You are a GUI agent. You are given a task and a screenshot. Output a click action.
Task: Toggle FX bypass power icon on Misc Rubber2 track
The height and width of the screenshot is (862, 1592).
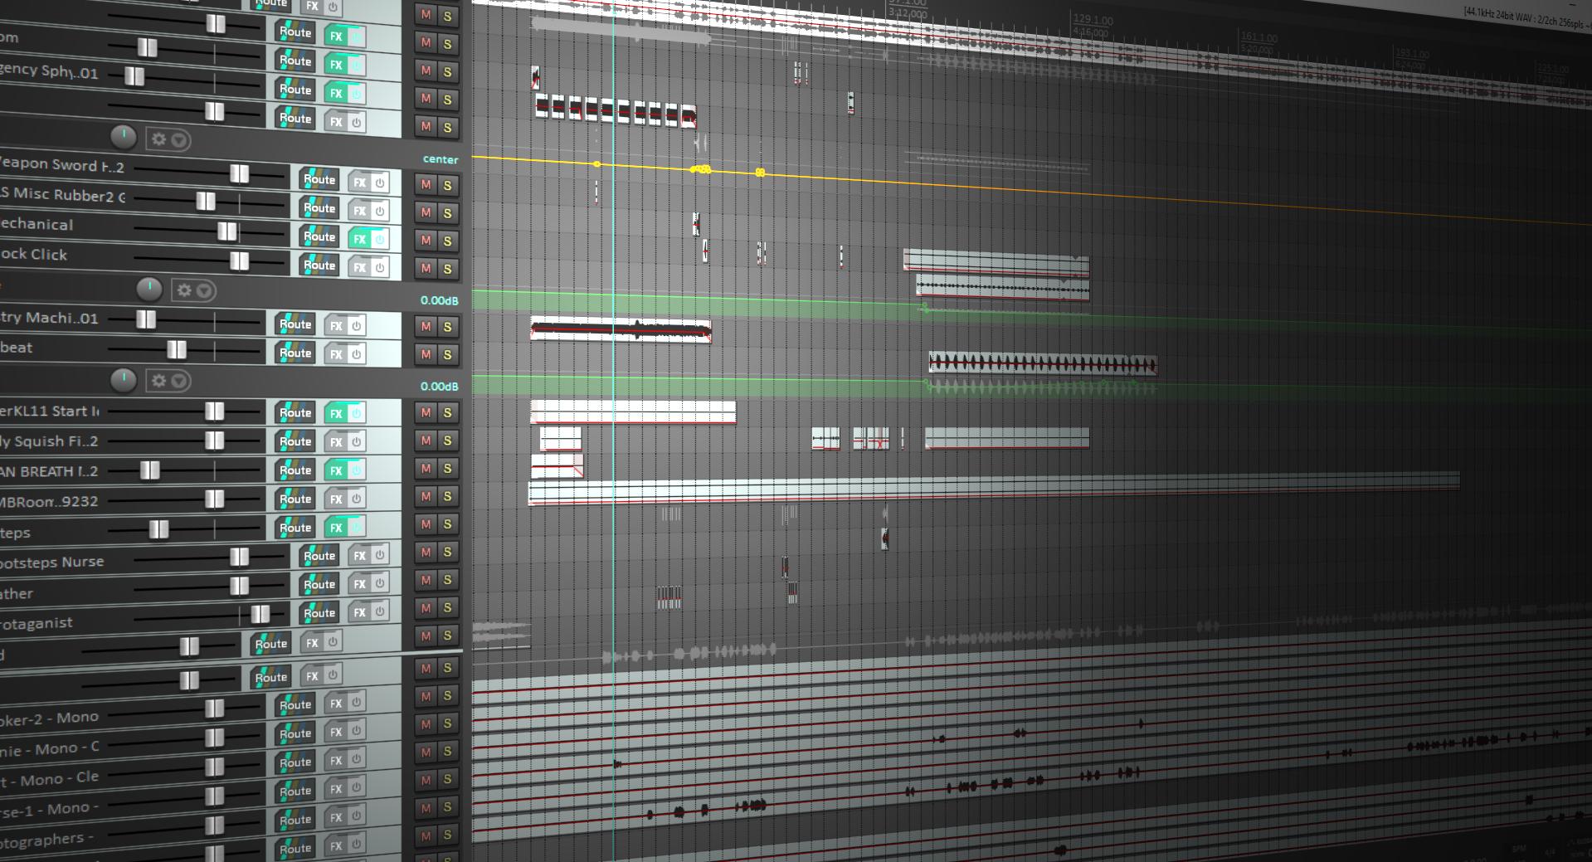click(x=379, y=211)
